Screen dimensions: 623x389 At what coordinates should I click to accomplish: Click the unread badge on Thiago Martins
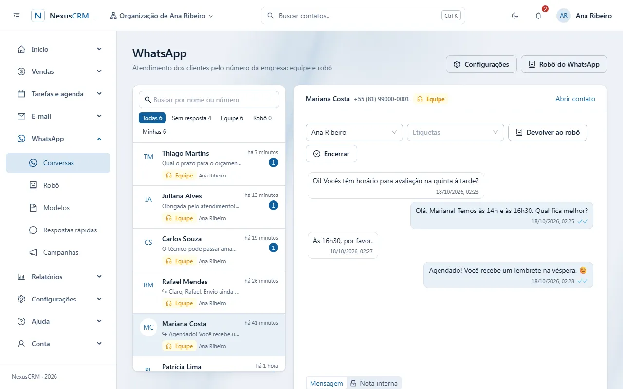274,163
